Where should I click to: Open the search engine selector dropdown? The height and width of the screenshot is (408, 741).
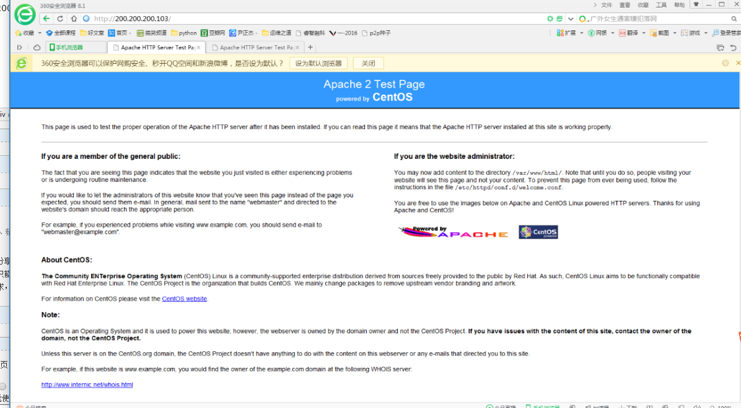tap(584, 19)
